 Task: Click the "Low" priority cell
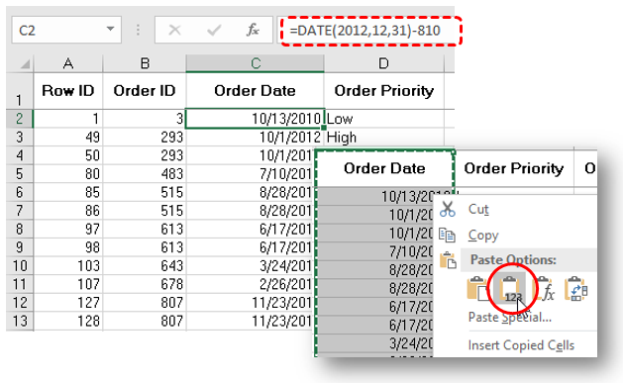pyautogui.click(x=384, y=119)
